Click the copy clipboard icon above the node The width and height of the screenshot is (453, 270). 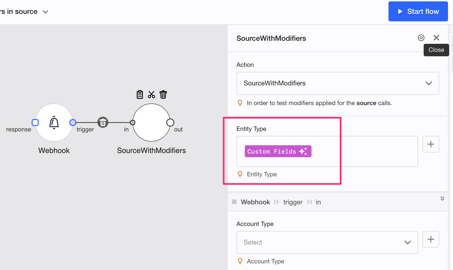click(x=140, y=95)
